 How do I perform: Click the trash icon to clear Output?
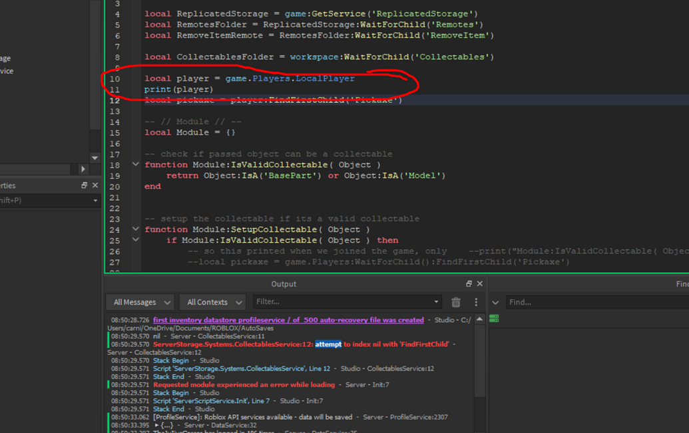(x=457, y=303)
